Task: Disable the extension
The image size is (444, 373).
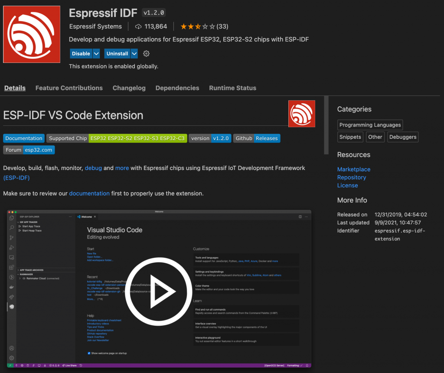Action: (81, 53)
